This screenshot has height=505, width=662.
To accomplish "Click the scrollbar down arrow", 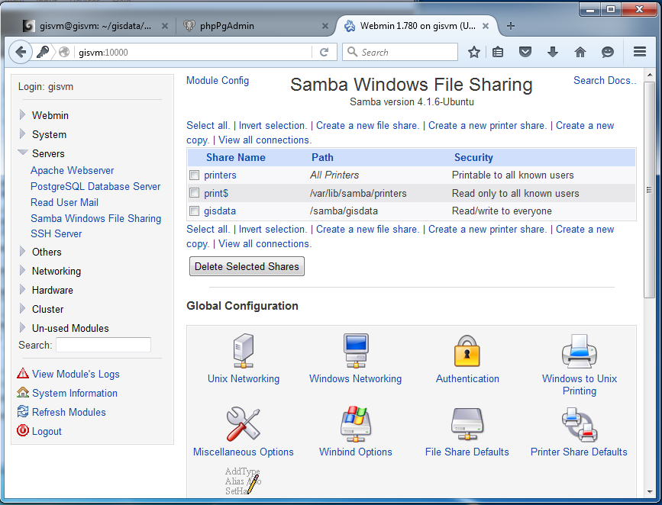I will [649, 492].
